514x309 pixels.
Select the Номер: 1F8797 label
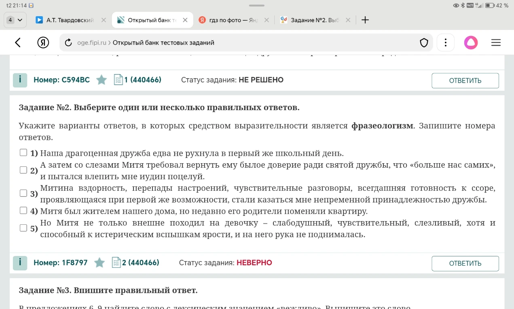(61, 263)
